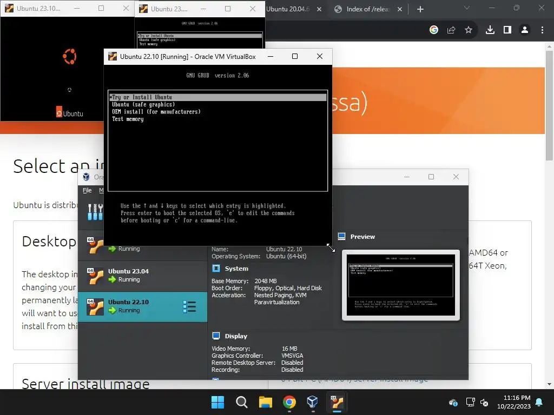Click the 'VMSVGA' graphics controller value

click(x=292, y=356)
